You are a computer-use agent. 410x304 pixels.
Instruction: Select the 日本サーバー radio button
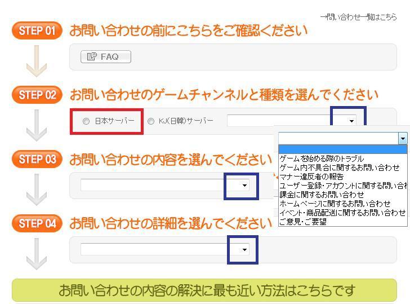click(86, 121)
